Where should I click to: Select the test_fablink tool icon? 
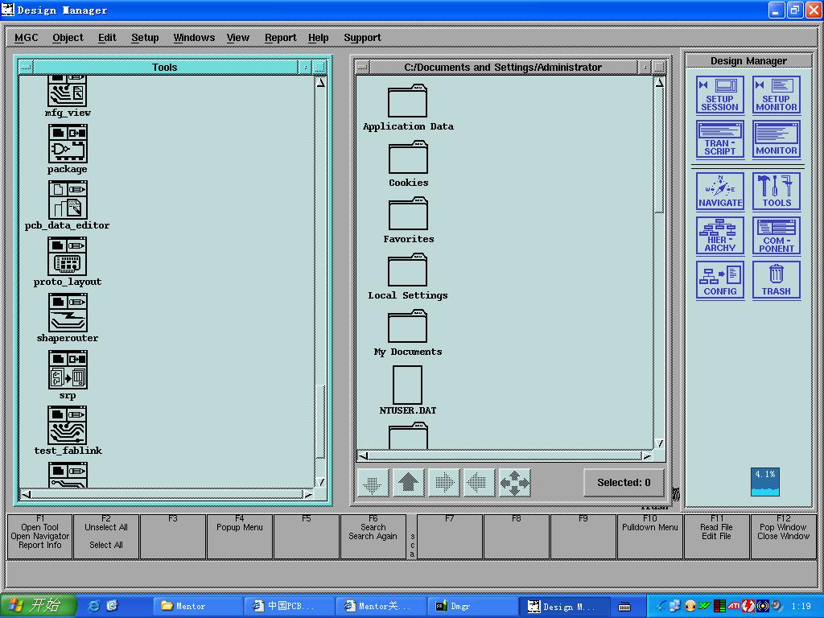coord(68,425)
